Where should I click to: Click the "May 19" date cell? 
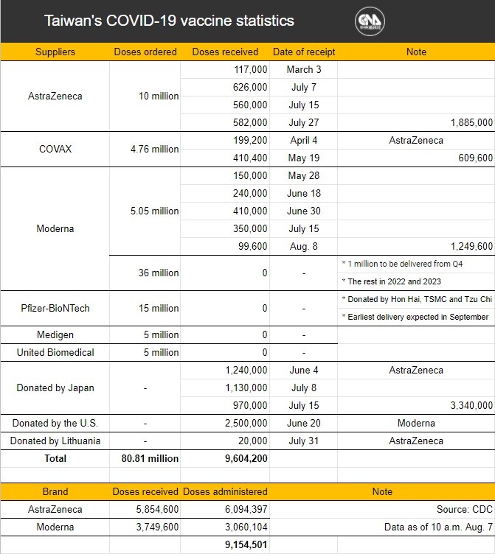coord(304,158)
